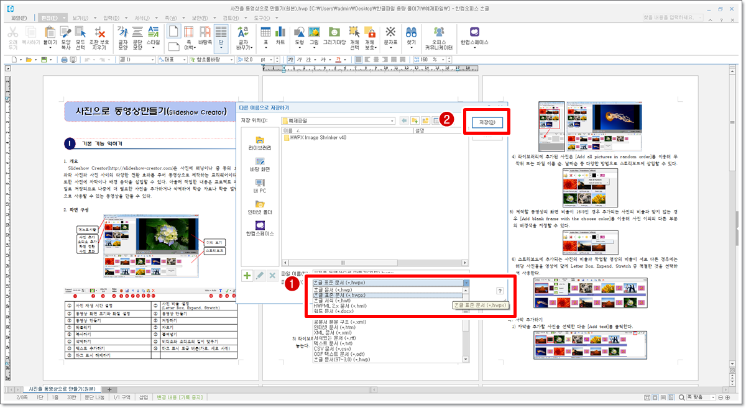Open the 서식 menu
The image size is (746, 408).
pos(142,18)
